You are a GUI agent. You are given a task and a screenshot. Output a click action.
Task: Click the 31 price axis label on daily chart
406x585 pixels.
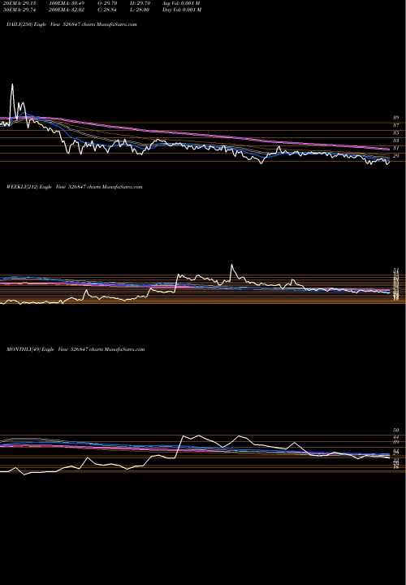396,148
